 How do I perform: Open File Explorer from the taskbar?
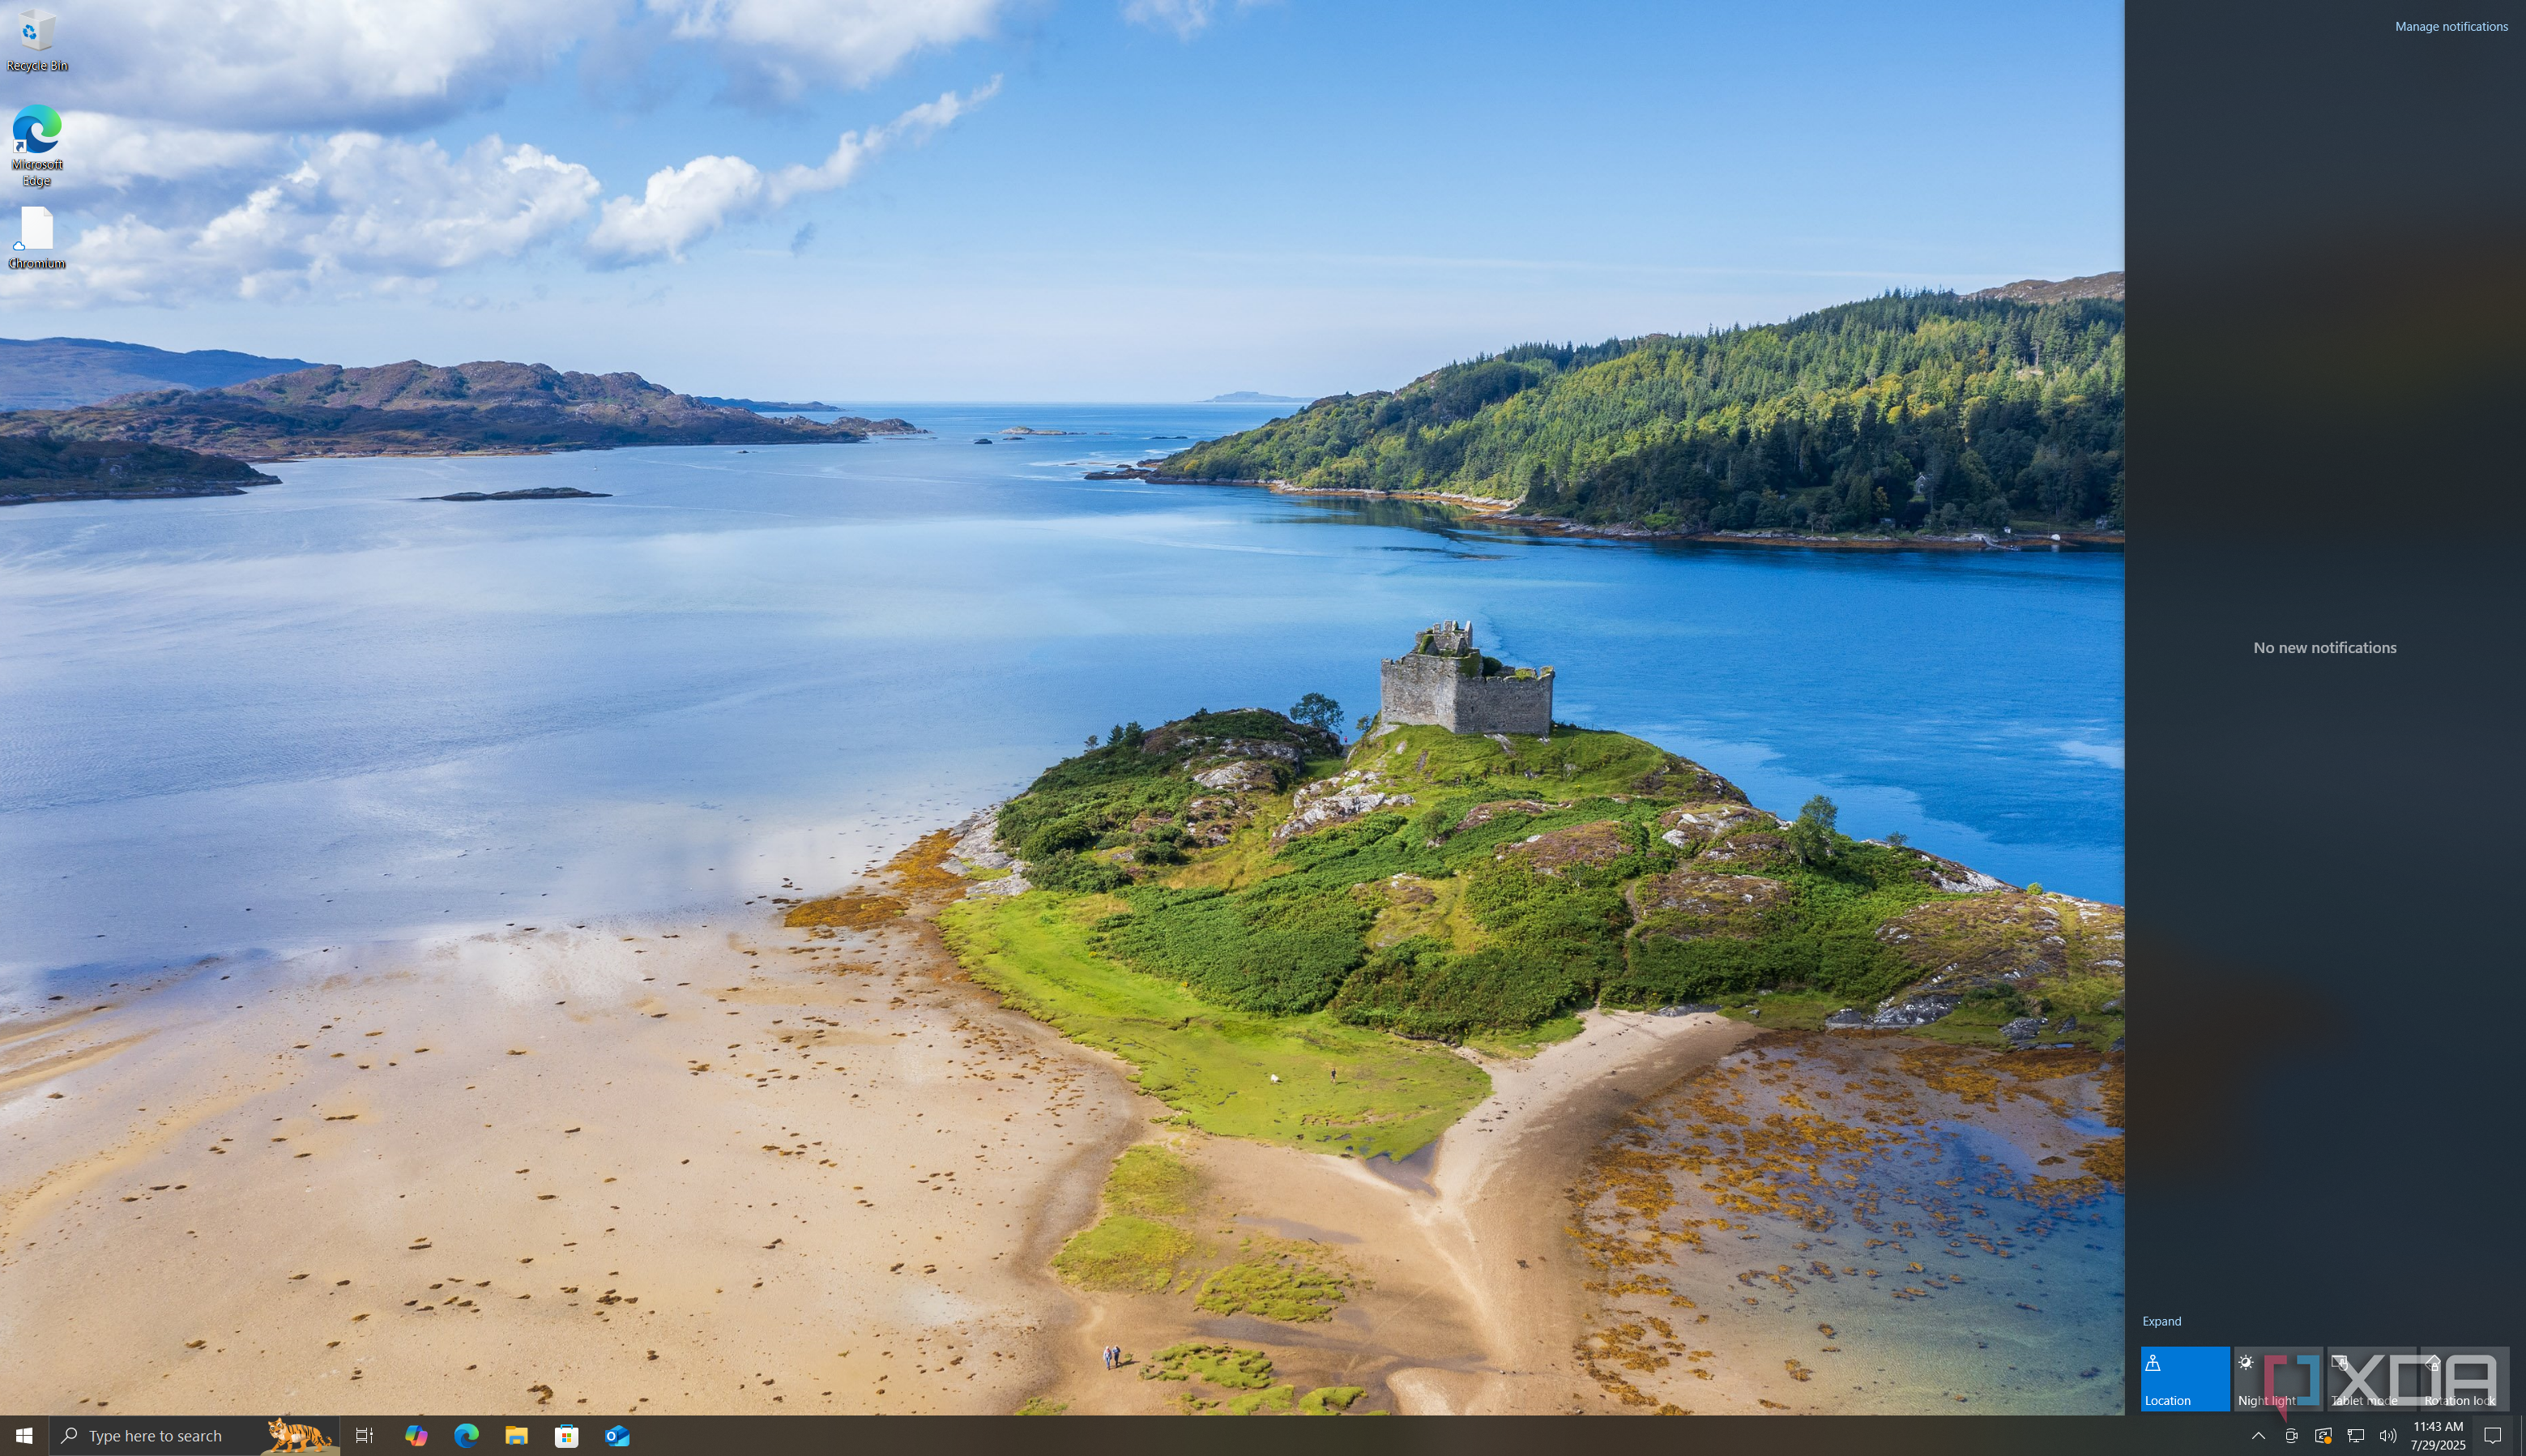(516, 1436)
